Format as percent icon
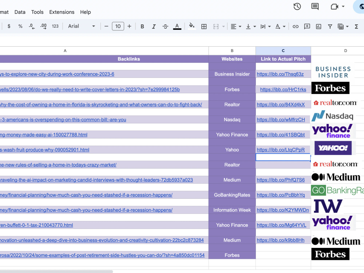This screenshot has width=364, height=273. [20, 26]
